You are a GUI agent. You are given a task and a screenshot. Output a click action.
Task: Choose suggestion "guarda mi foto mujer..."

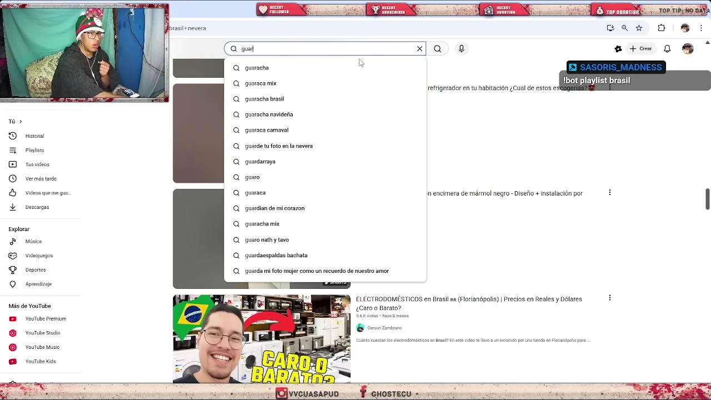325,271
